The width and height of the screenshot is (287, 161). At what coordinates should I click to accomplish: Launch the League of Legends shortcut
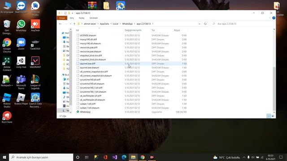pyautogui.click(x=35, y=82)
